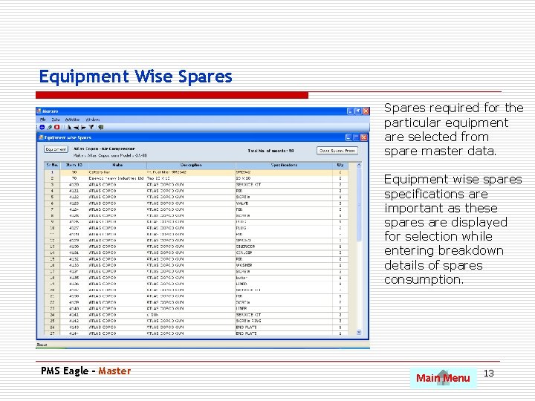Click the VALVE specification cell
Viewport: 535px width, 401px height.
284,203
